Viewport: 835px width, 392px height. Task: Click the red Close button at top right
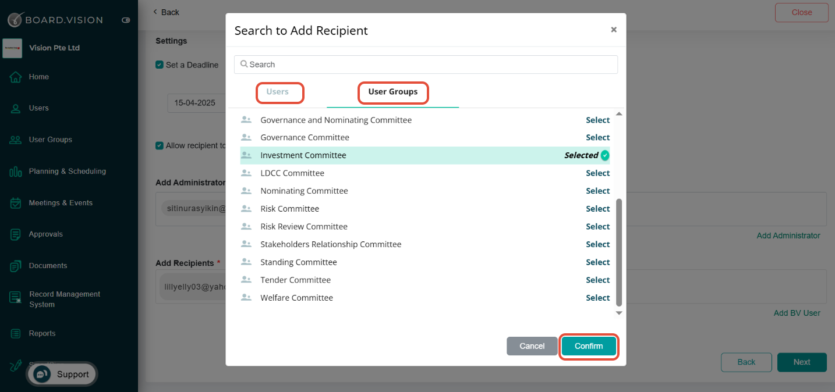802,12
